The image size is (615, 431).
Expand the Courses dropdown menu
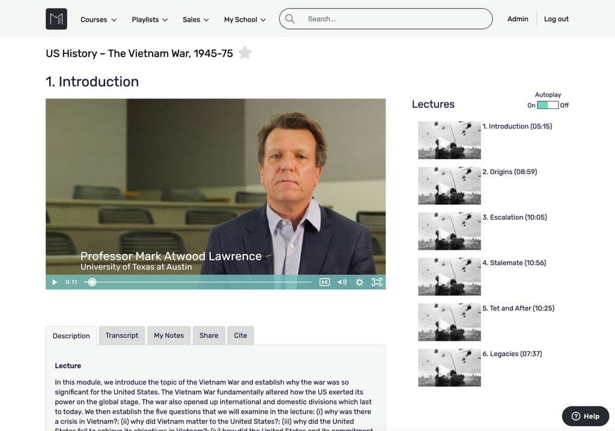coord(98,19)
